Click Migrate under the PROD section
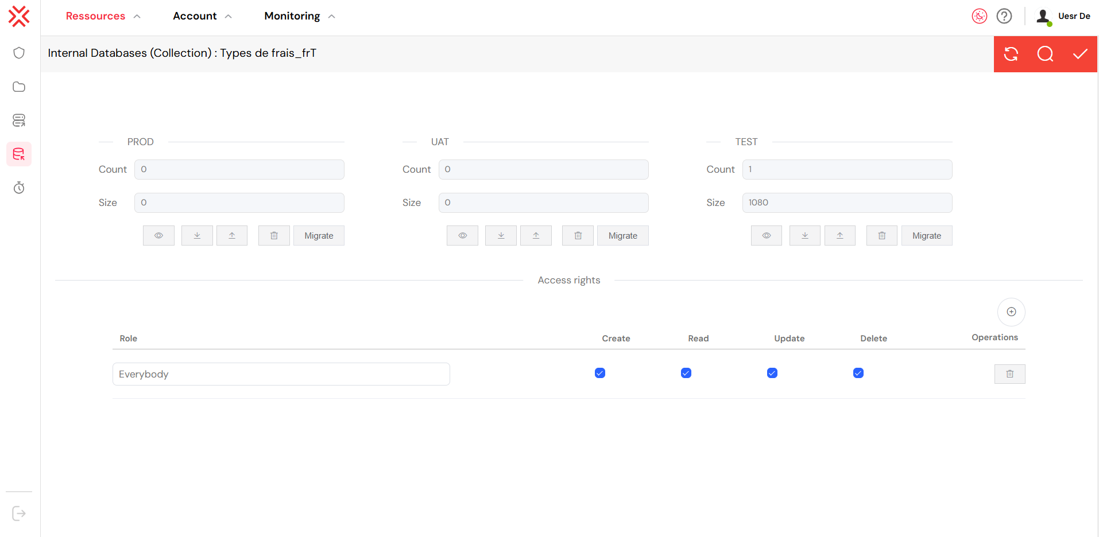1099x537 pixels. pos(319,235)
